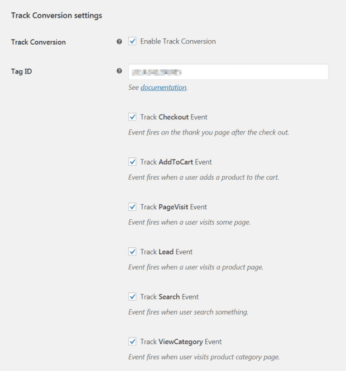The width and height of the screenshot is (346, 371).
Task: Click the product page event description
Action: click(x=195, y=267)
